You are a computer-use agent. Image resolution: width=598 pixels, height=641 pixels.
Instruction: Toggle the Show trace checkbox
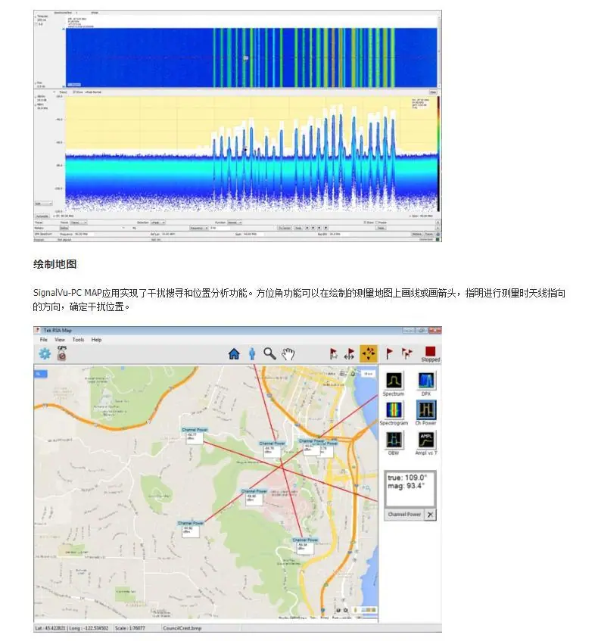(x=365, y=222)
